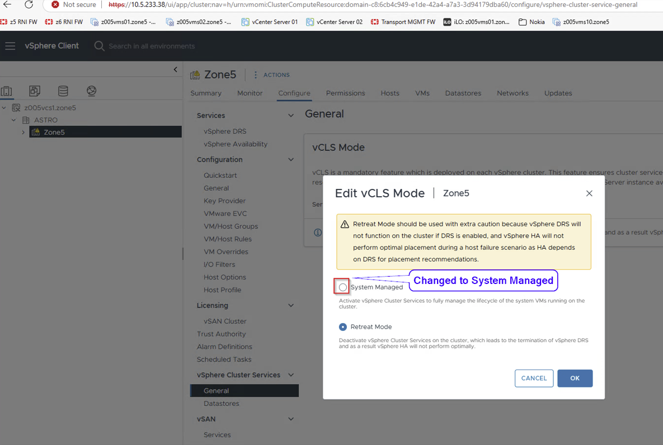Open the Nokia bookmarks folder
Image resolution: width=663 pixels, height=445 pixels.
pos(532,22)
